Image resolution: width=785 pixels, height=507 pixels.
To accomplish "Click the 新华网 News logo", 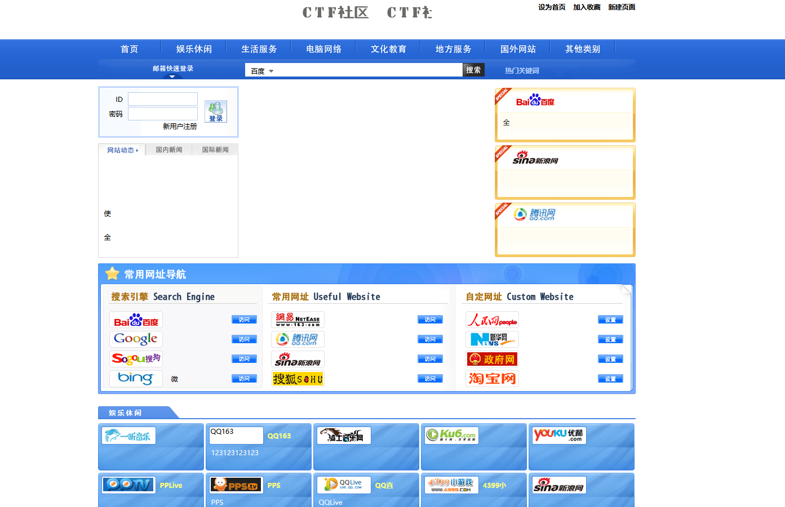I will (492, 339).
